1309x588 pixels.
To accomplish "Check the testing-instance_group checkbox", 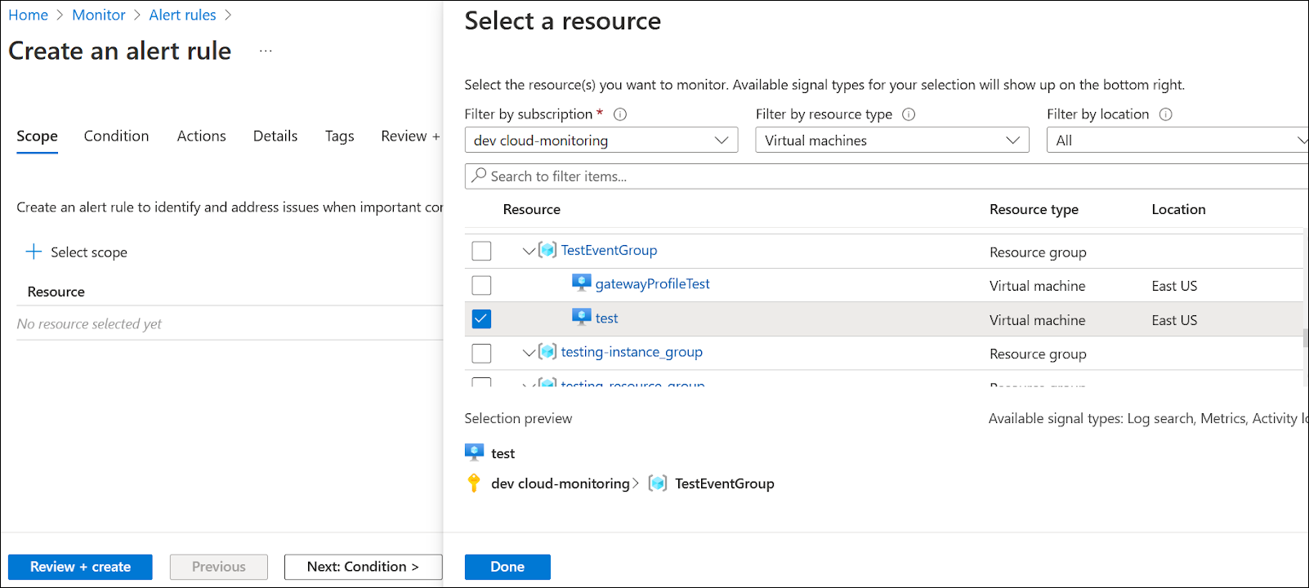I will (x=481, y=354).
